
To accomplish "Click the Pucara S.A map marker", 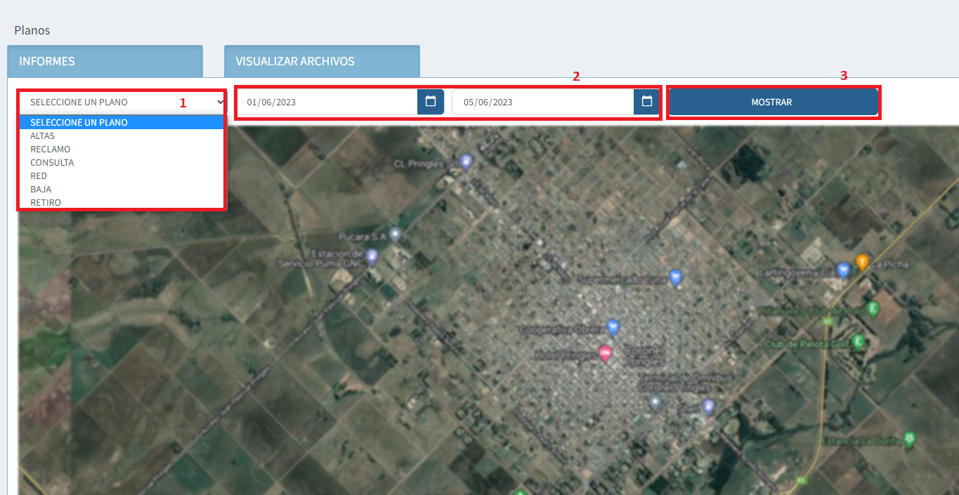I will coord(396,235).
